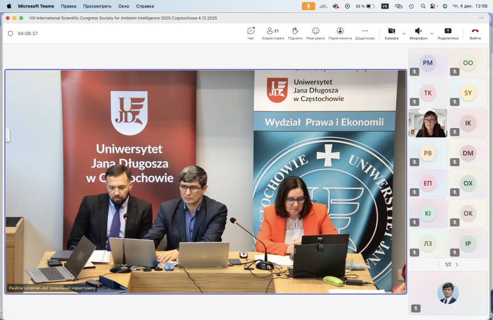Open the Справка menu in menu bar

coord(145,6)
